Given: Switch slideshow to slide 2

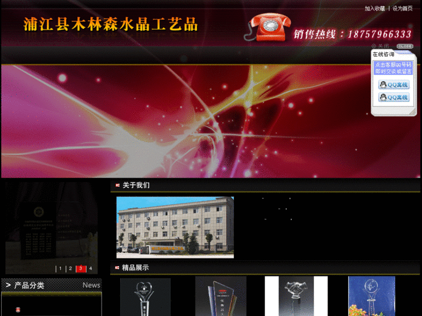Looking at the screenshot, I should pyautogui.click(x=70, y=268).
